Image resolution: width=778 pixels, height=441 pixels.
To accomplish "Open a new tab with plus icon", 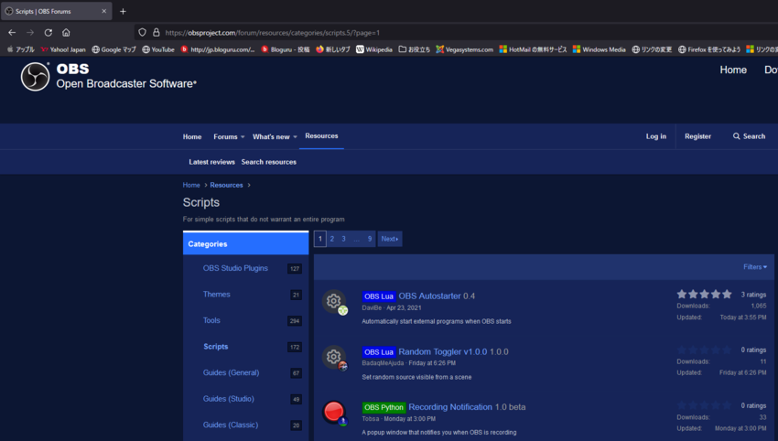I will pyautogui.click(x=123, y=11).
